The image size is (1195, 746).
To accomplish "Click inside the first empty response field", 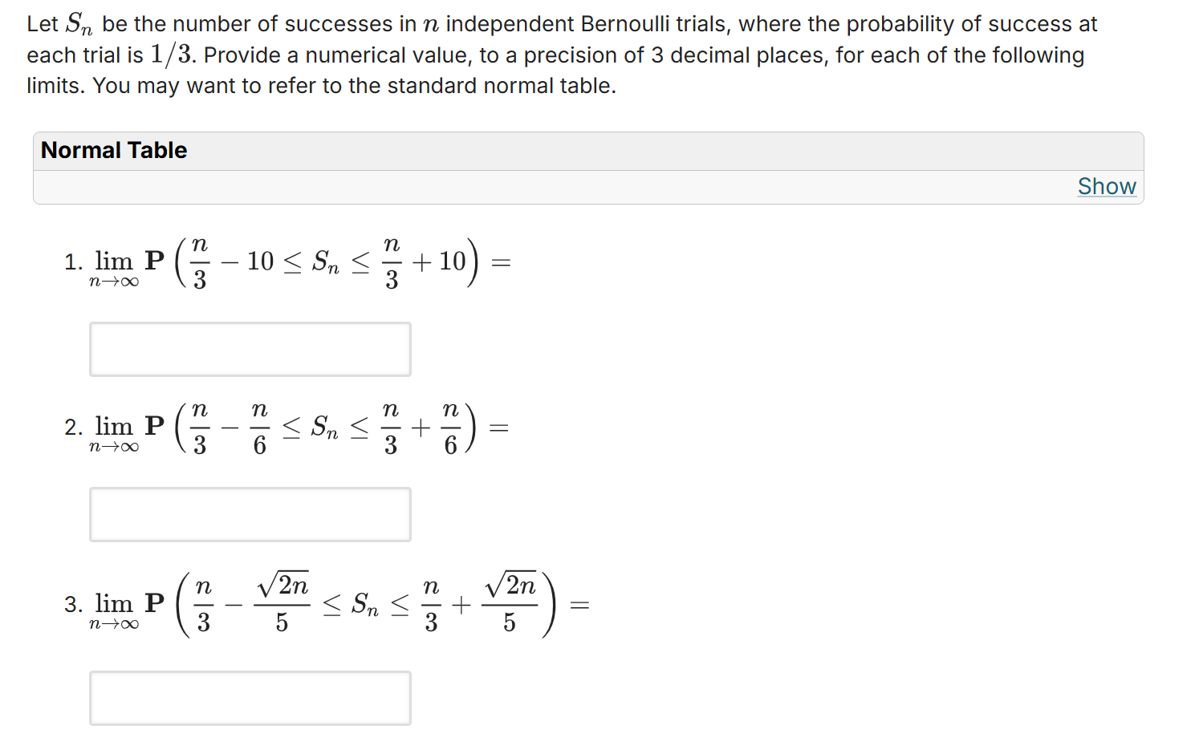I will pos(250,349).
